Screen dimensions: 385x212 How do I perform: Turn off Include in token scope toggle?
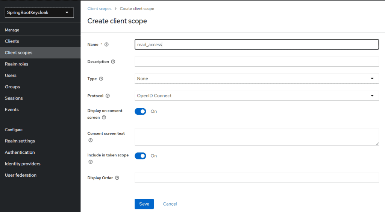pos(140,156)
